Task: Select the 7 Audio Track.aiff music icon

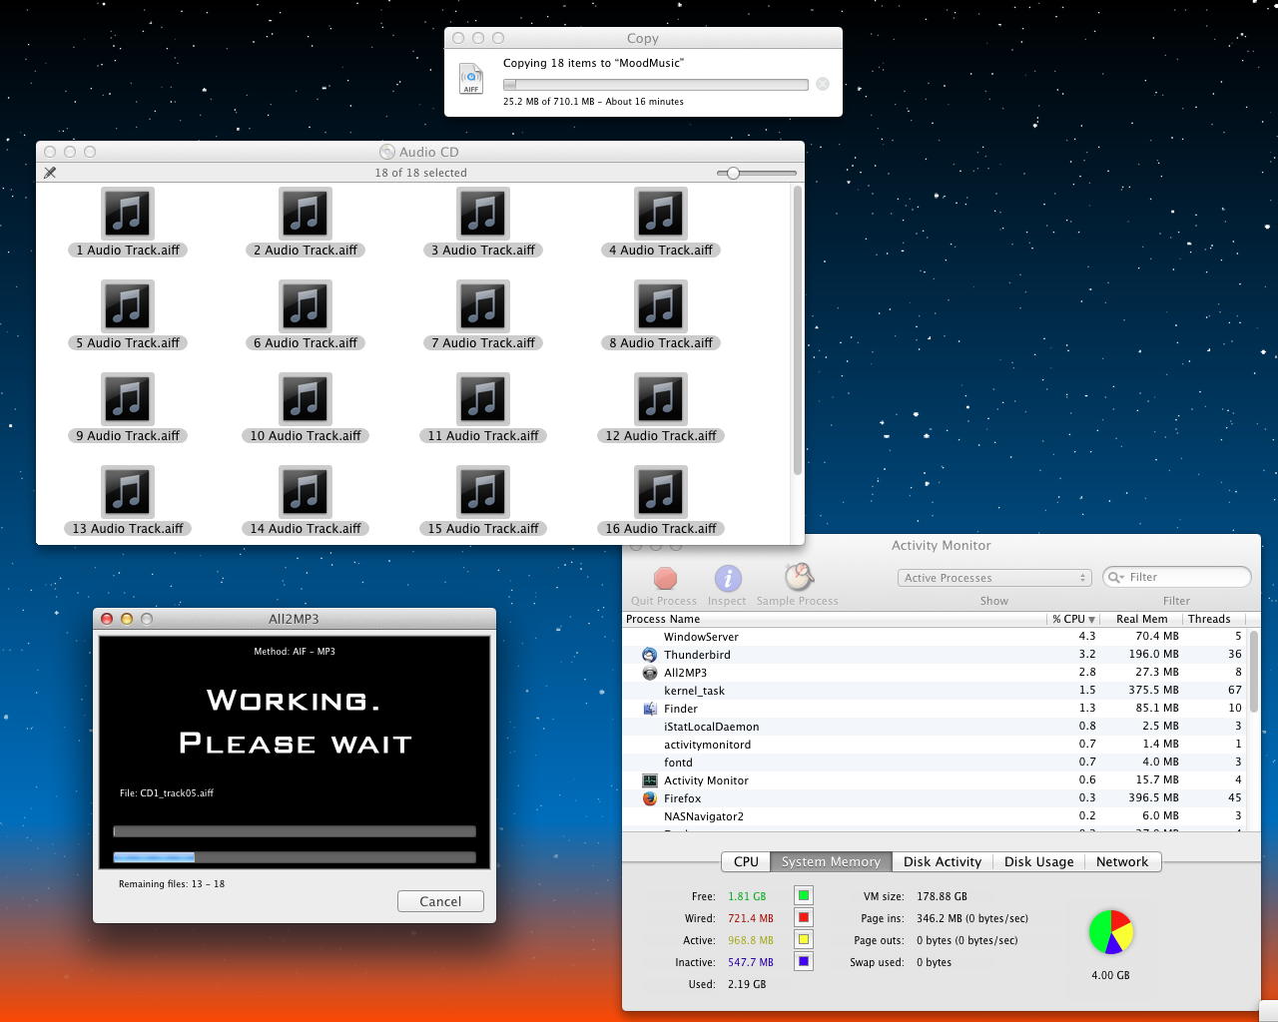Action: click(x=483, y=306)
